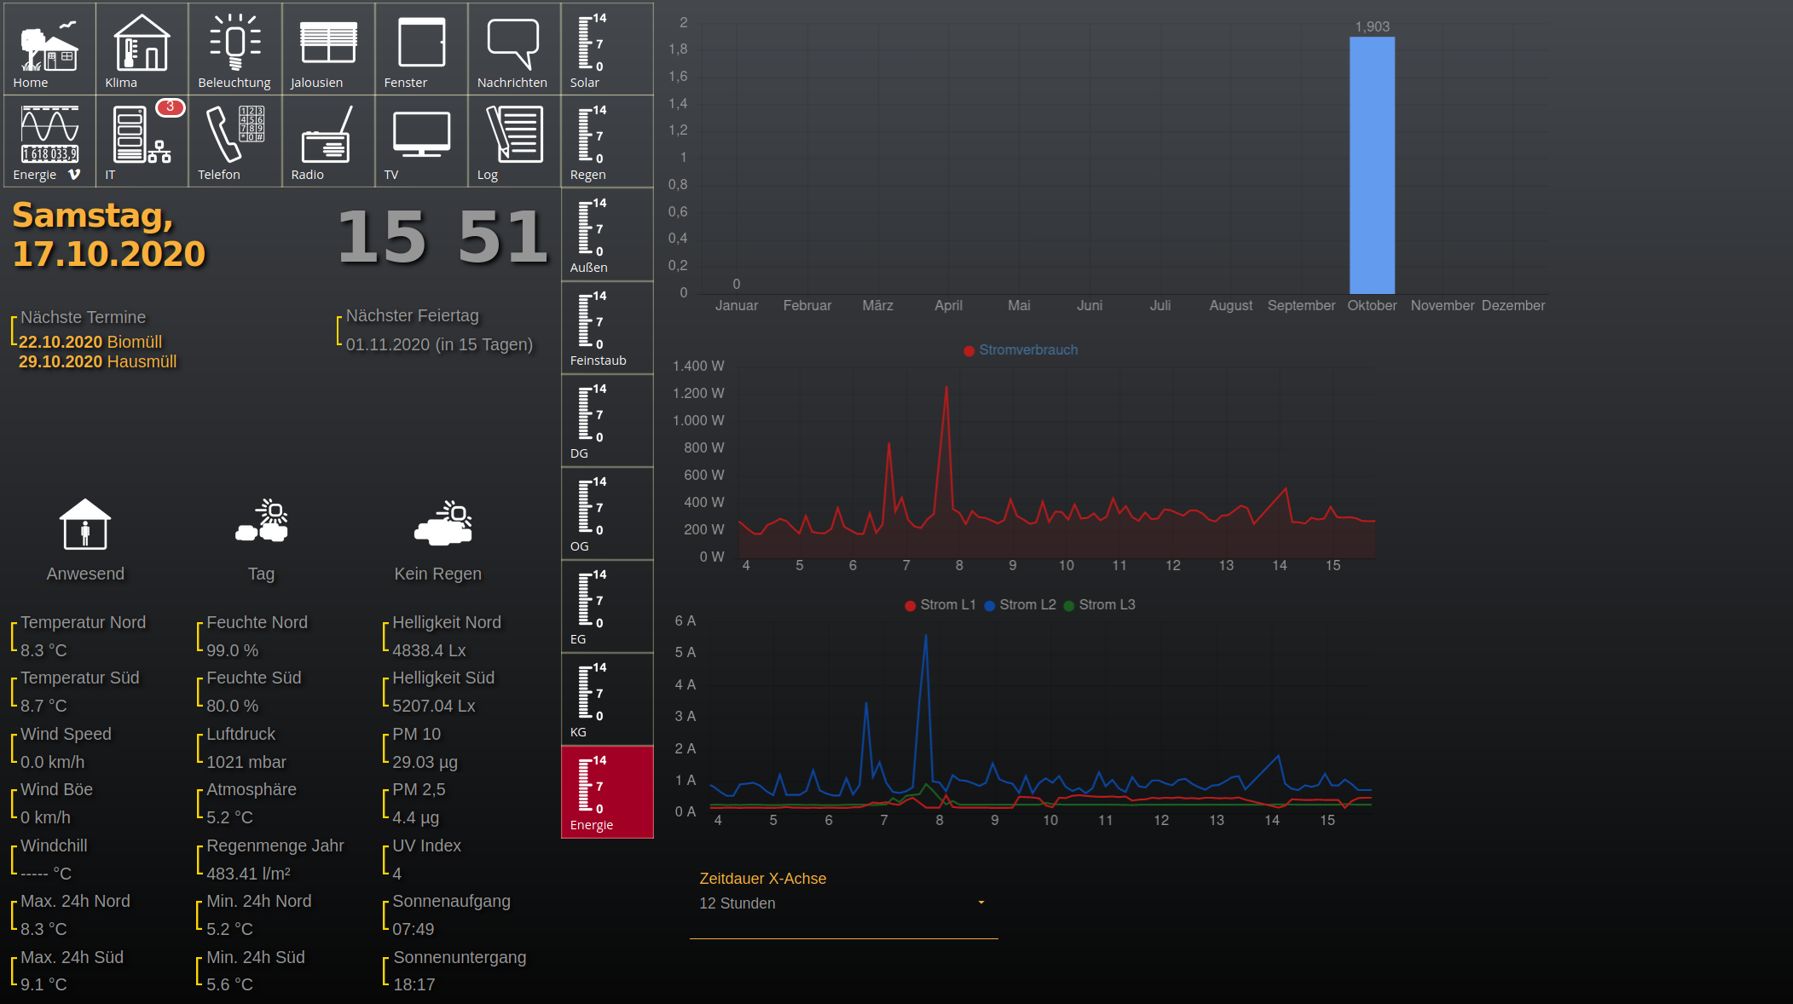Open the Telefon keypad tile

[234, 141]
